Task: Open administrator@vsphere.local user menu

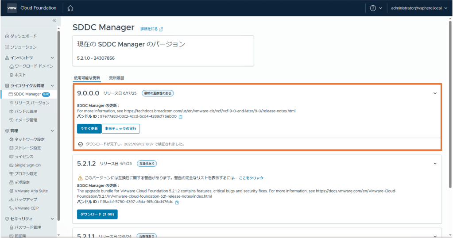Action: tap(419, 8)
